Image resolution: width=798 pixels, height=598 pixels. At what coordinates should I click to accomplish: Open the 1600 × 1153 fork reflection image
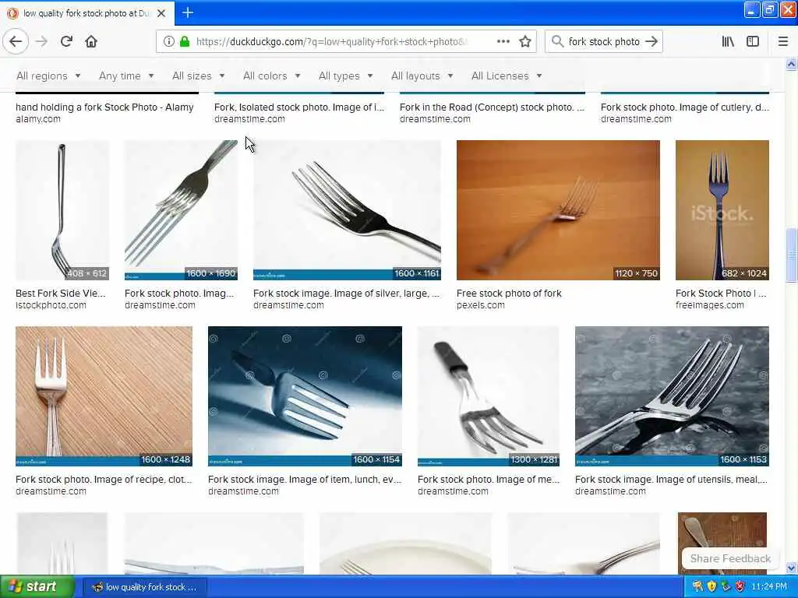(x=672, y=396)
